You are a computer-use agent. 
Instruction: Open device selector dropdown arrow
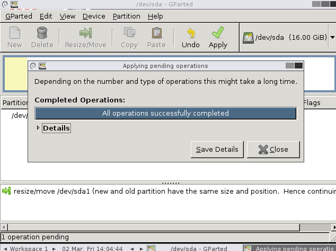pos(332,37)
